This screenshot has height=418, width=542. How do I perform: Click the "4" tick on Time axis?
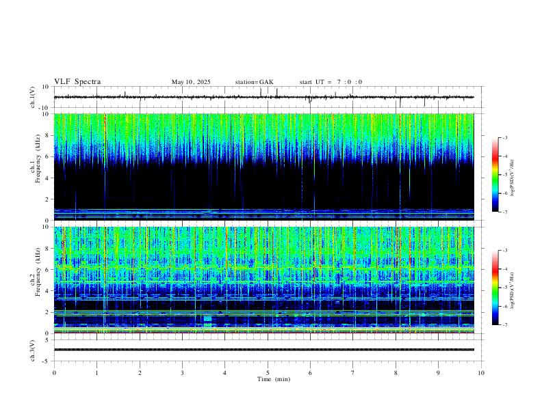pos(225,373)
